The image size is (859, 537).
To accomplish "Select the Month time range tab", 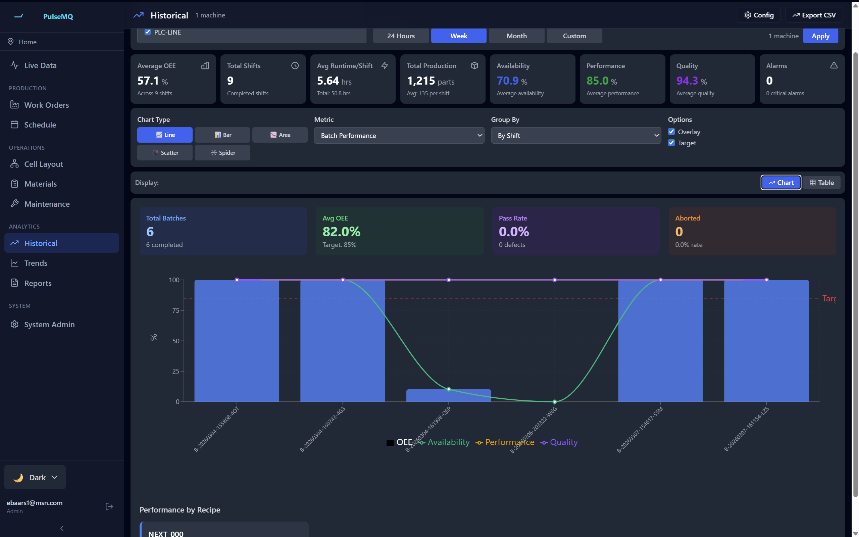I will [x=516, y=36].
